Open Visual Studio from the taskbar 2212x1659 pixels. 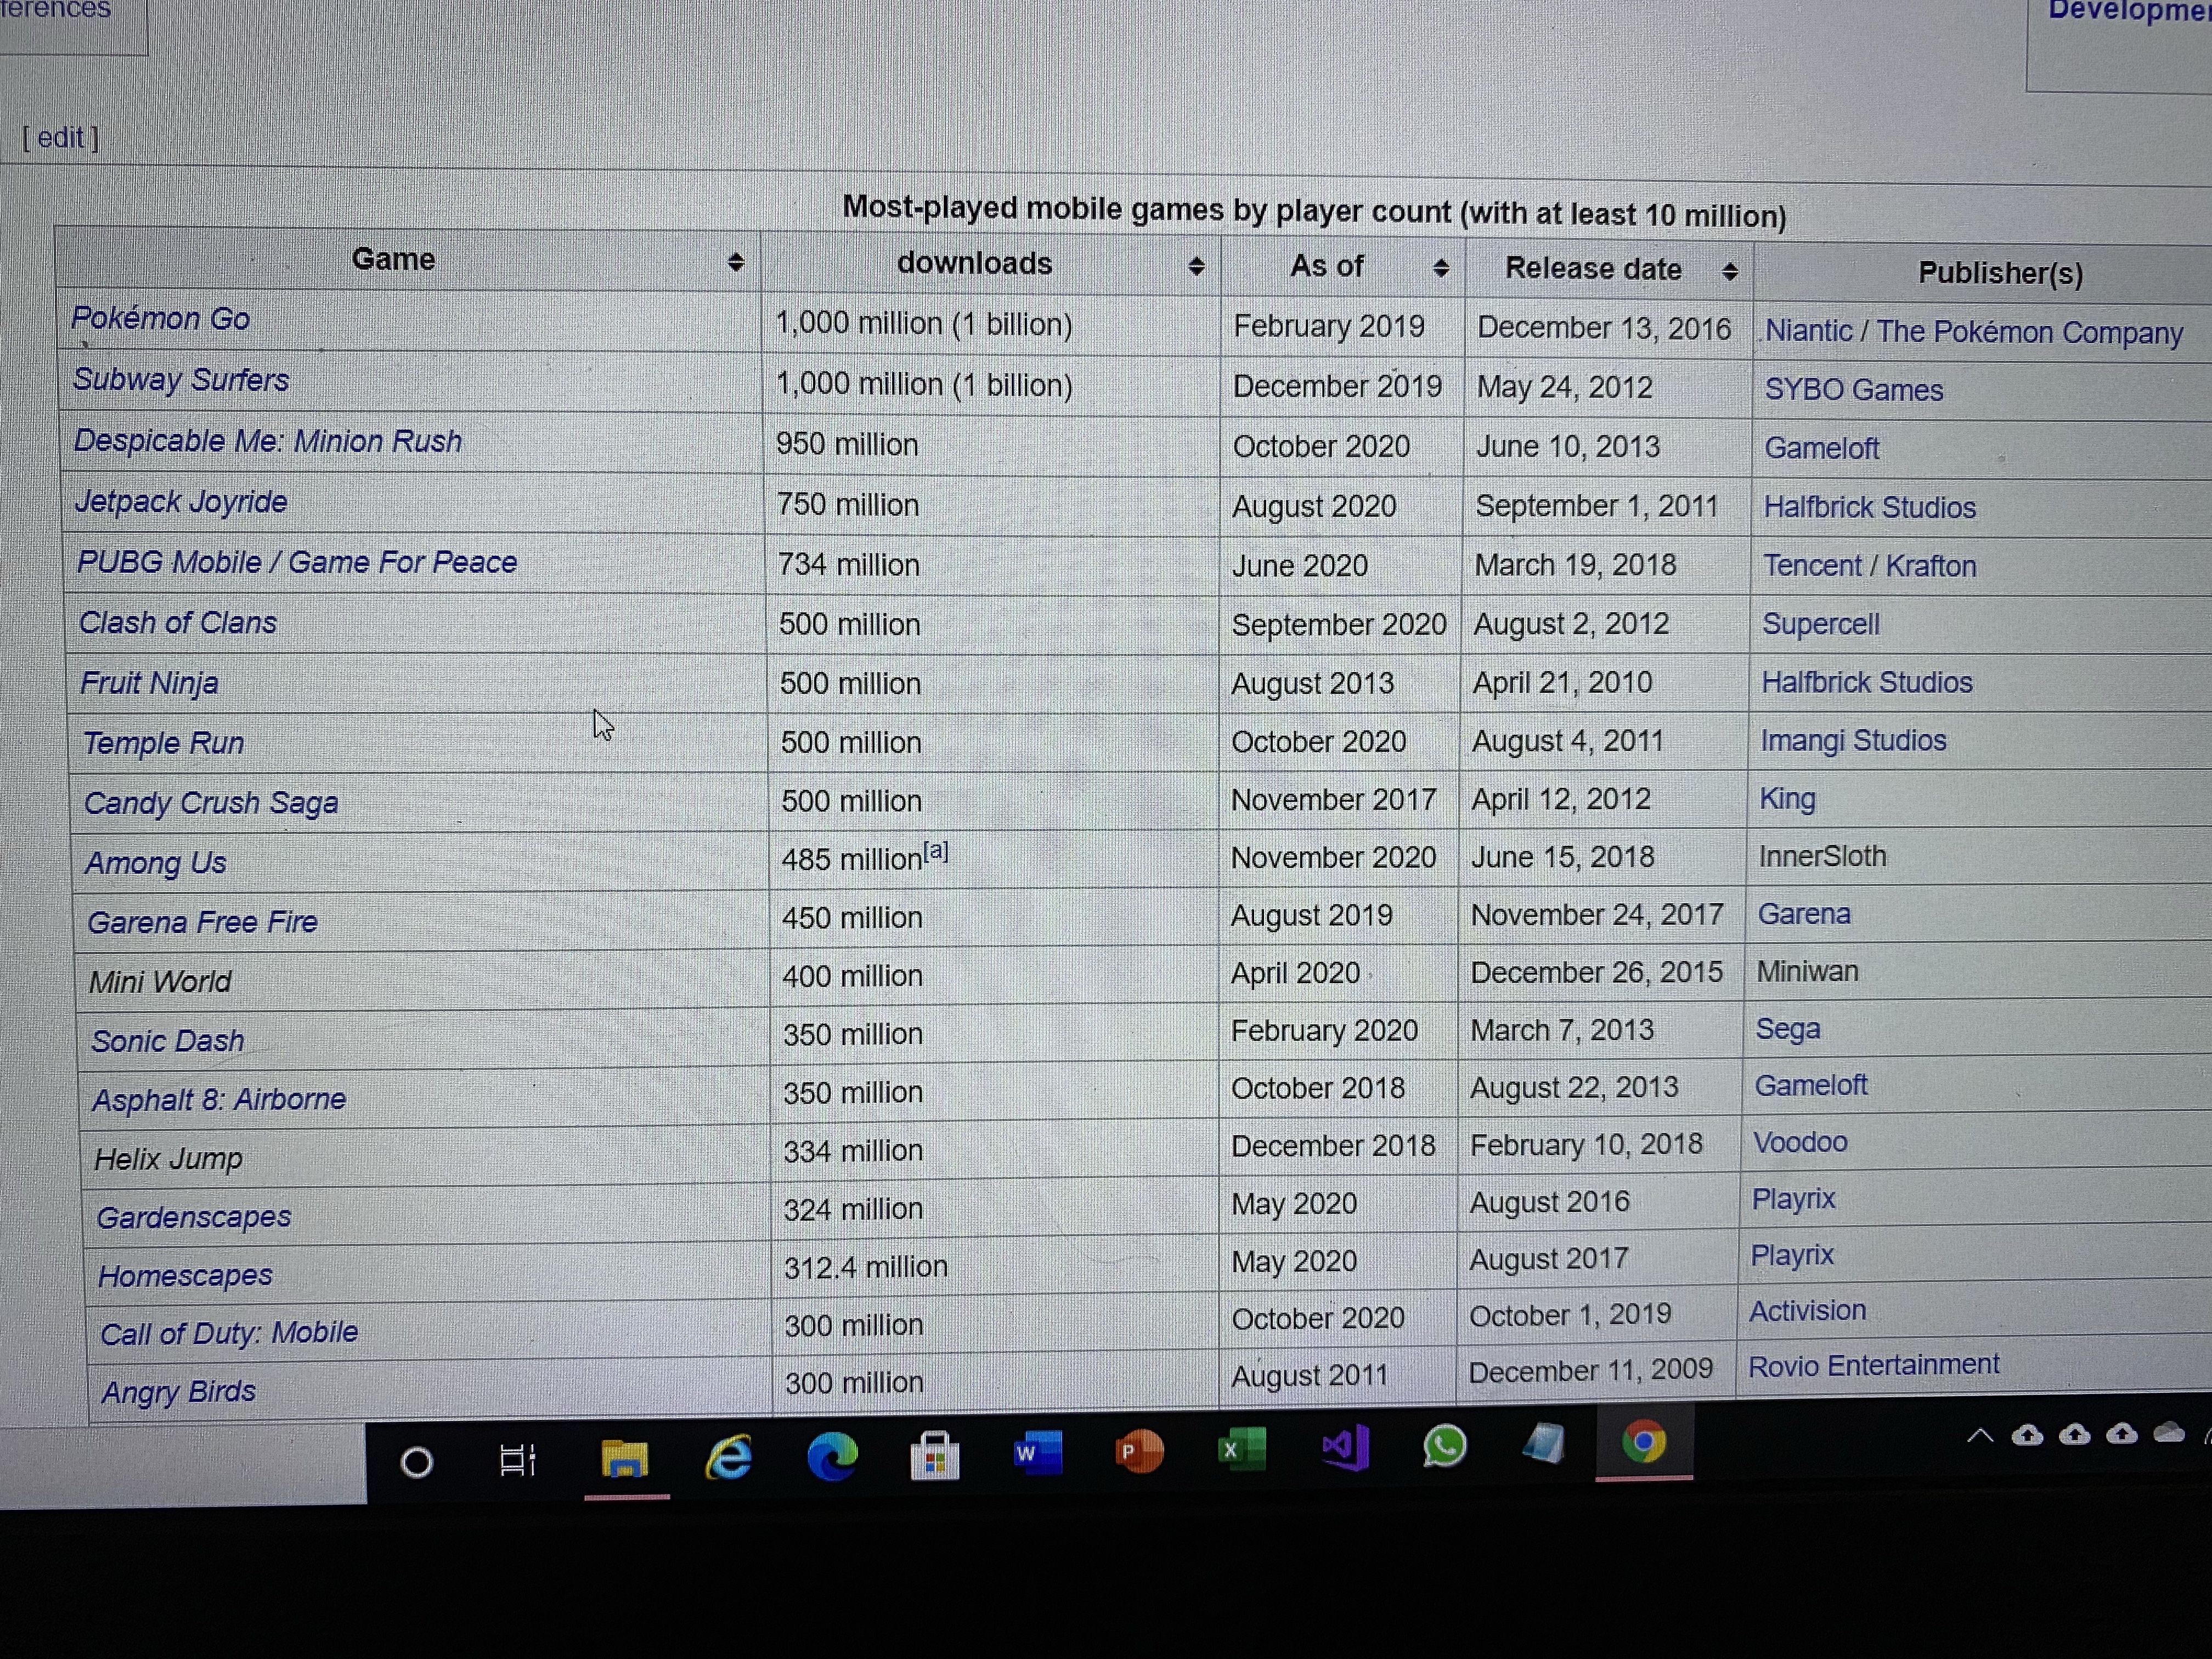click(x=1345, y=1447)
